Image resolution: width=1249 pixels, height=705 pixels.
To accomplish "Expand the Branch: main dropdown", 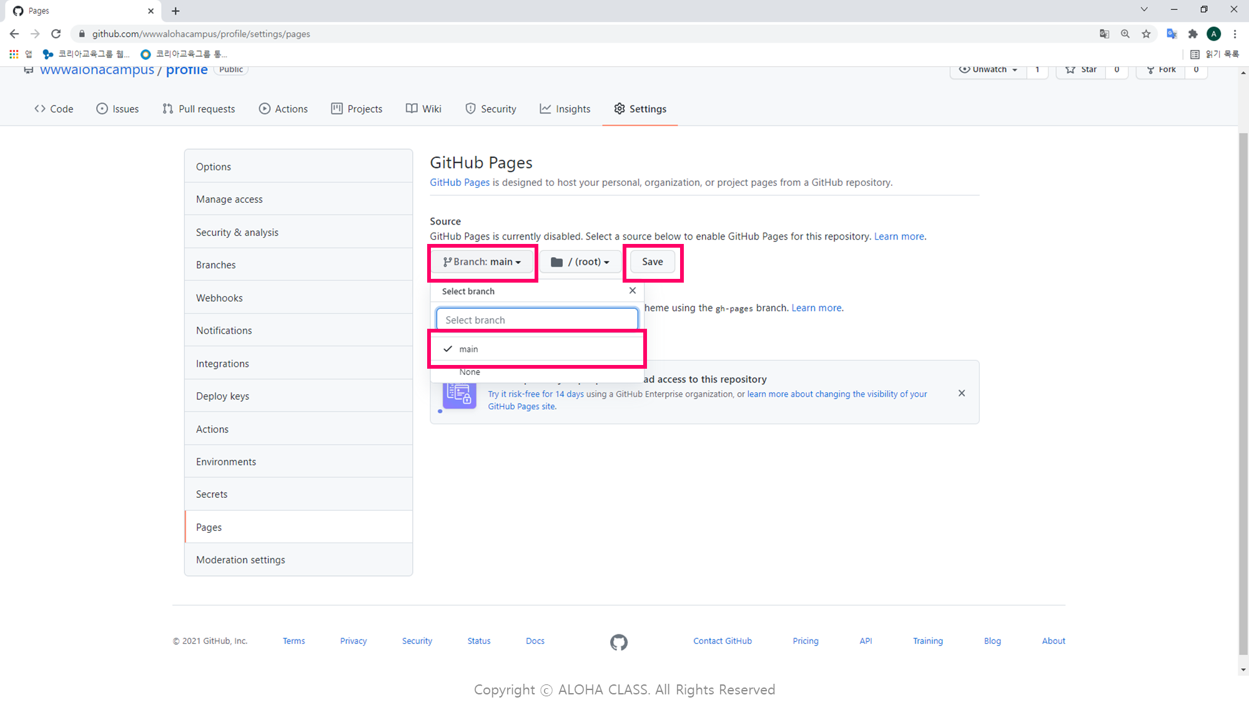I will (482, 262).
